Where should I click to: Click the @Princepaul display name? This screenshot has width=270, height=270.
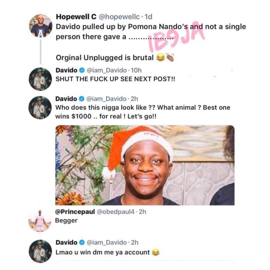click(x=75, y=212)
